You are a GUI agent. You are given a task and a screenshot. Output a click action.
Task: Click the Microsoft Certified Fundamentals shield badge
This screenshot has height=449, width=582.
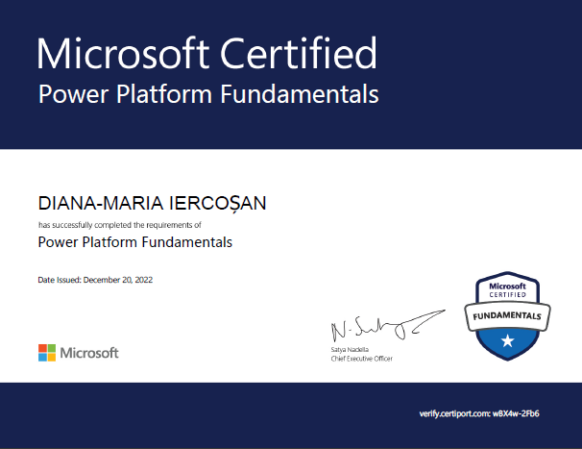point(509,313)
